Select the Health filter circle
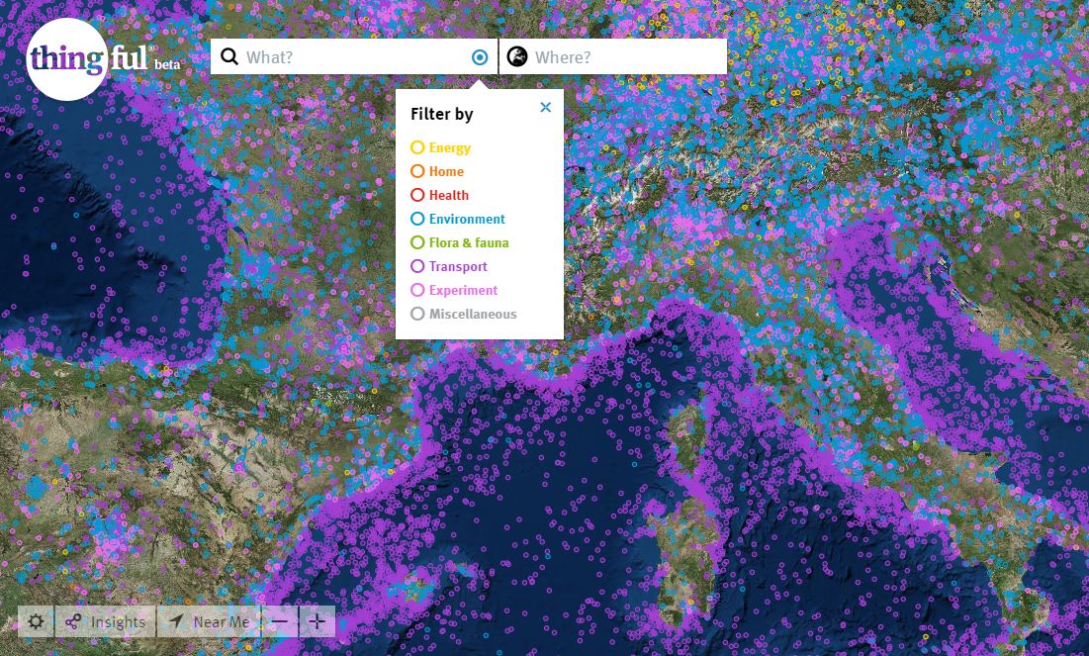1089x656 pixels. [417, 195]
